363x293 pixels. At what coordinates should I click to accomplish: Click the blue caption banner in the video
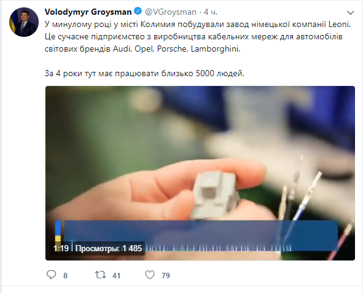pos(201,236)
